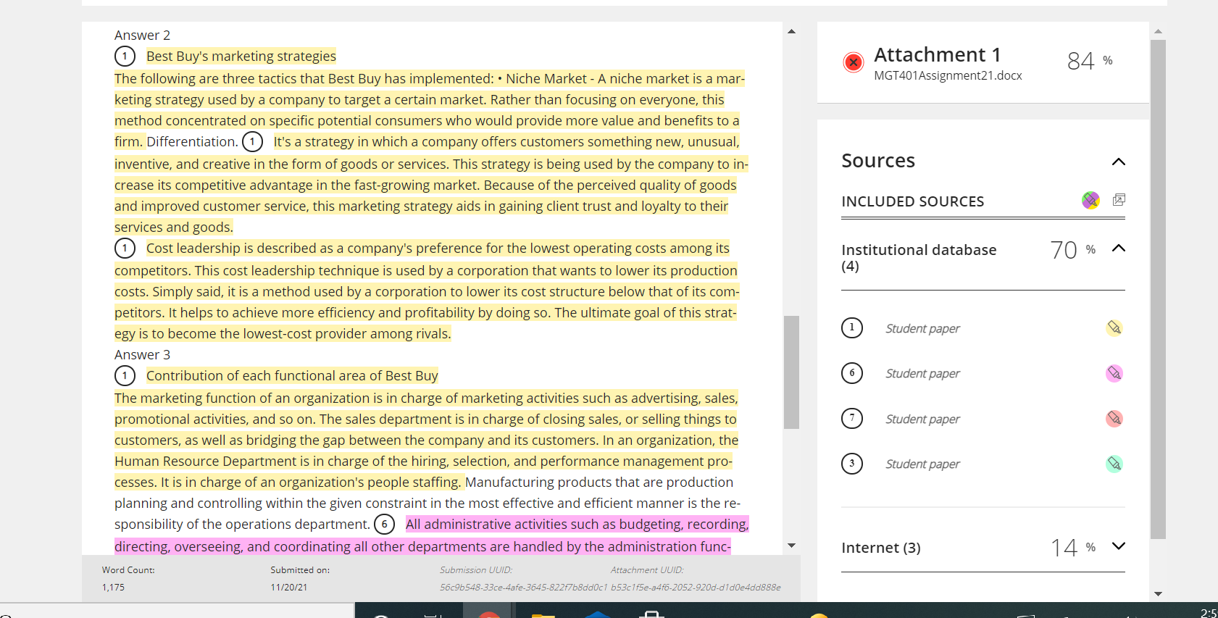Open the sources in a new window icon
This screenshot has width=1218, height=618.
tap(1119, 200)
